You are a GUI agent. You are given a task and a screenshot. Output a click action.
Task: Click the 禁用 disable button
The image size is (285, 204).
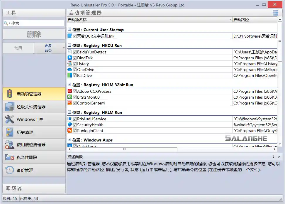tap(18, 48)
